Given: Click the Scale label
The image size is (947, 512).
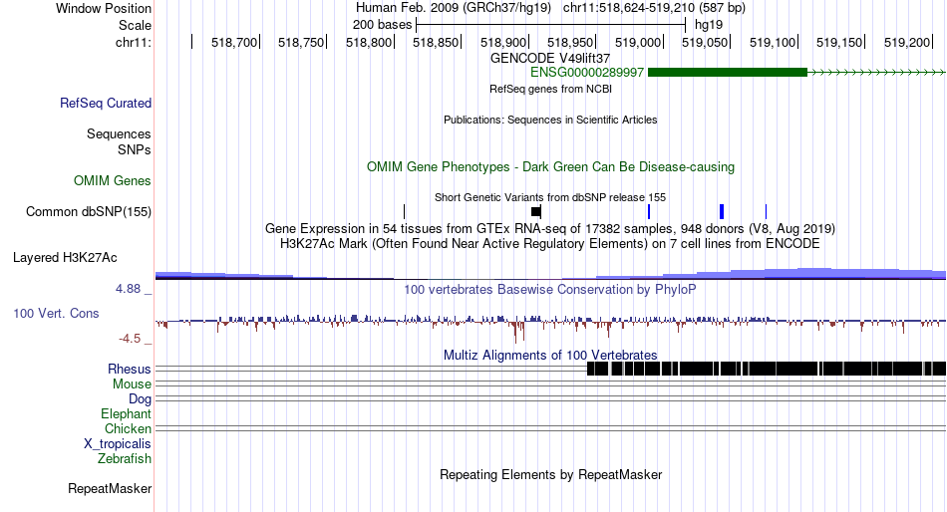Looking at the screenshot, I should click(x=135, y=25).
